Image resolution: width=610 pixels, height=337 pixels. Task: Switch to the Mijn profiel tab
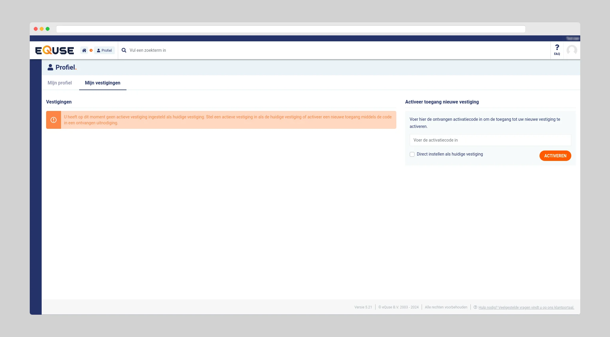click(x=60, y=83)
